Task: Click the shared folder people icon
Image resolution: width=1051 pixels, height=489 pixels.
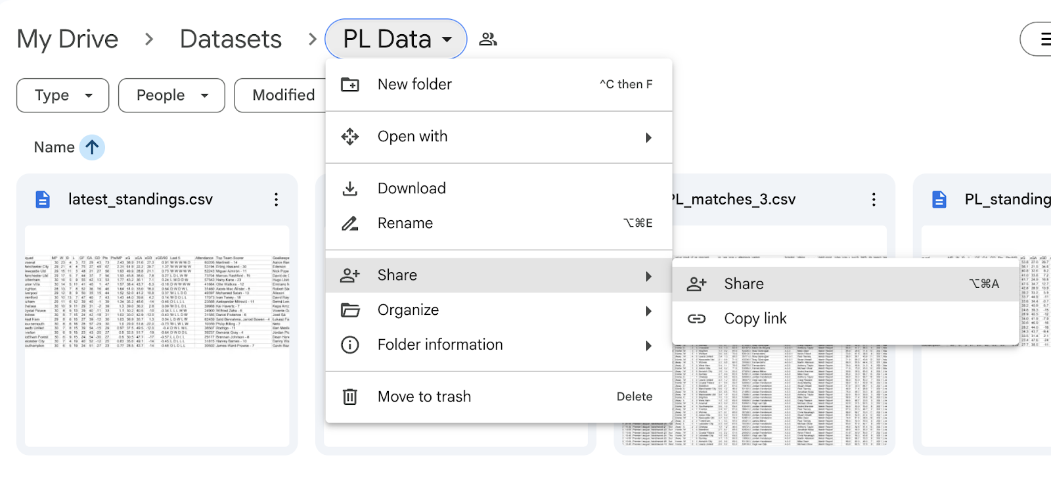Action: tap(487, 39)
